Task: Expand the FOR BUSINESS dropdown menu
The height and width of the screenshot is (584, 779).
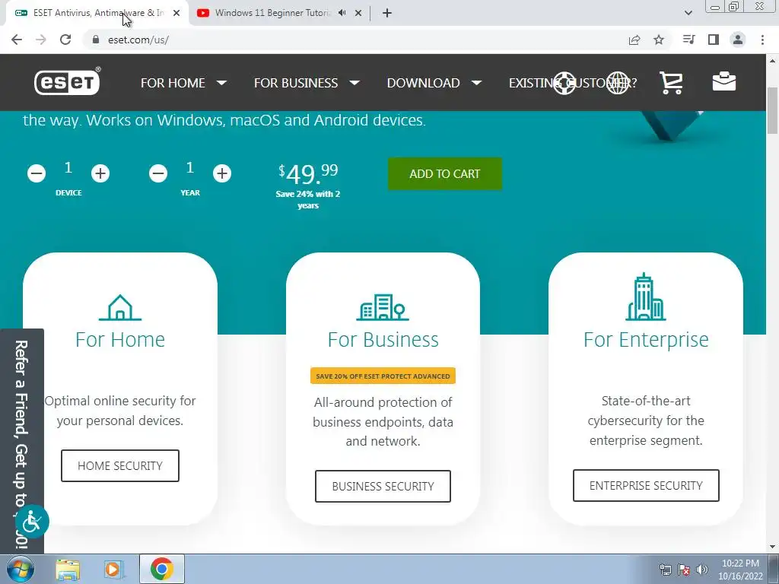Action: coord(307,83)
